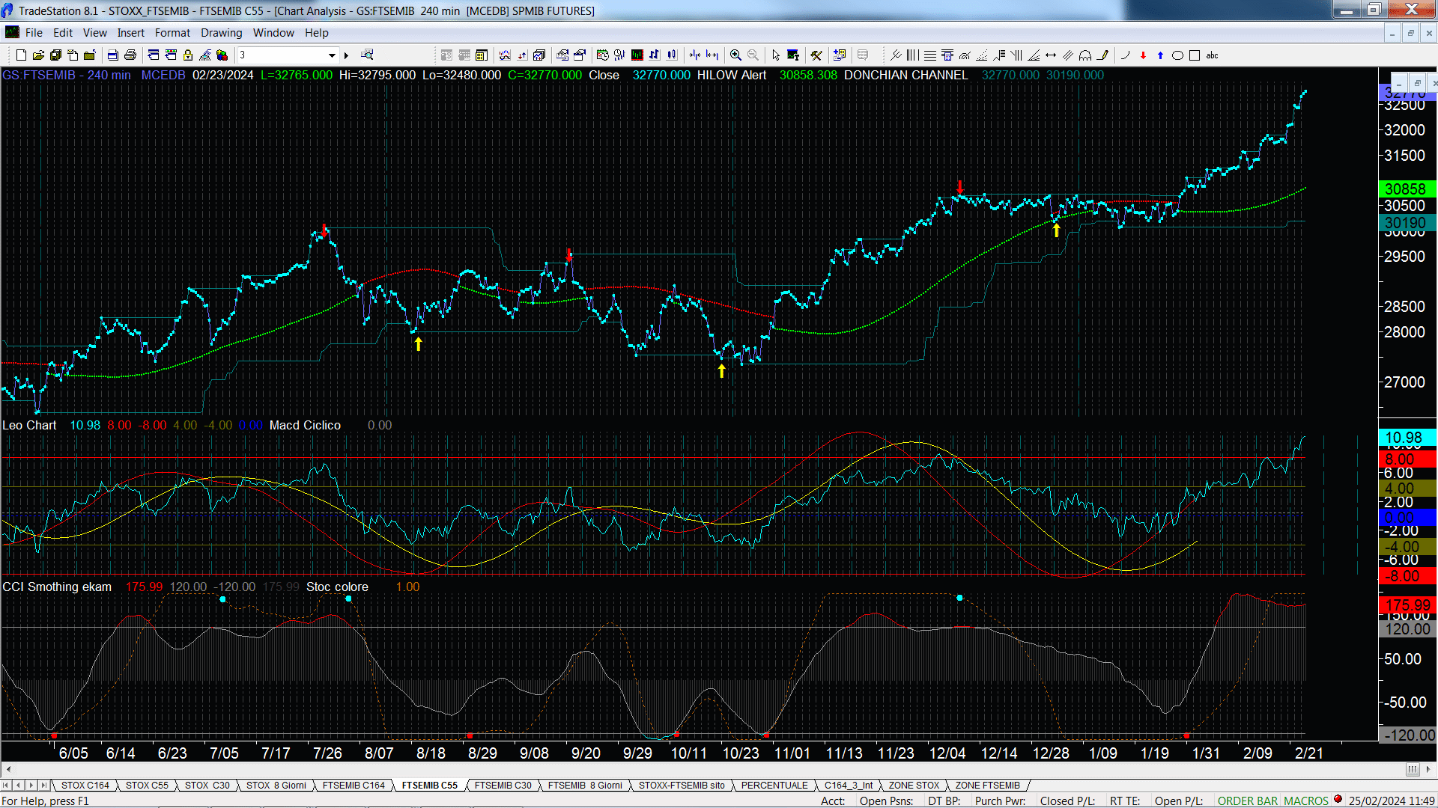The height and width of the screenshot is (808, 1438).
Task: Open the Insert menu
Action: (x=130, y=33)
